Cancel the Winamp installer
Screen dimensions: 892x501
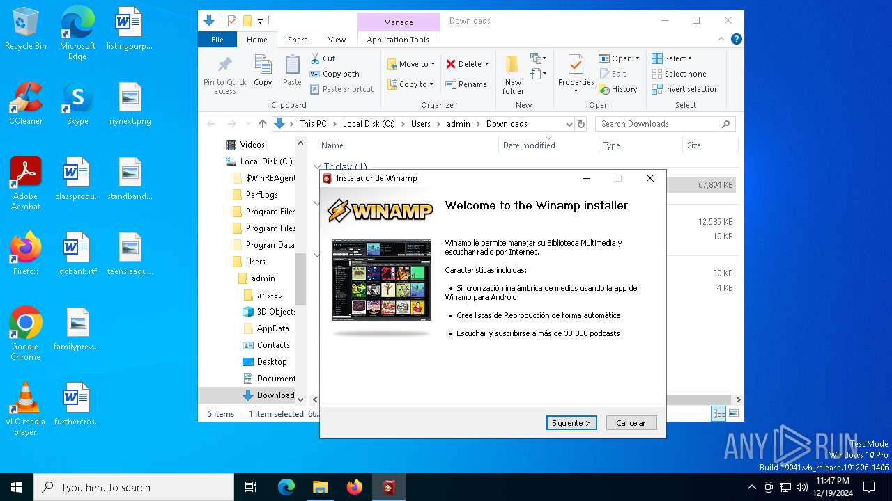[631, 422]
